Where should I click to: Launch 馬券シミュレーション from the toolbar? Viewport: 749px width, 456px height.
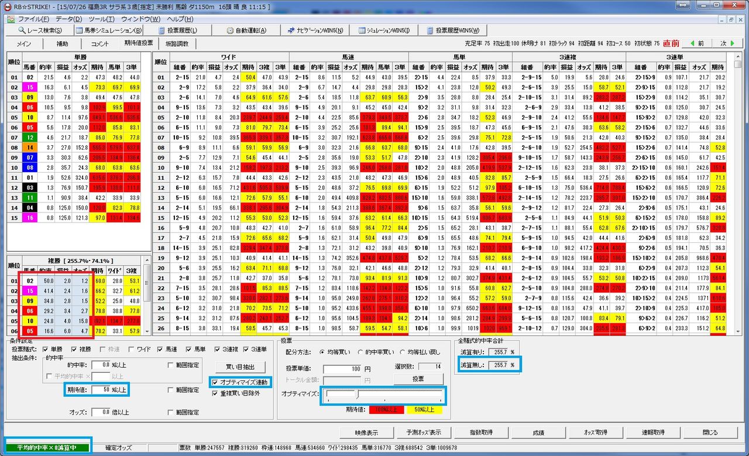point(109,30)
